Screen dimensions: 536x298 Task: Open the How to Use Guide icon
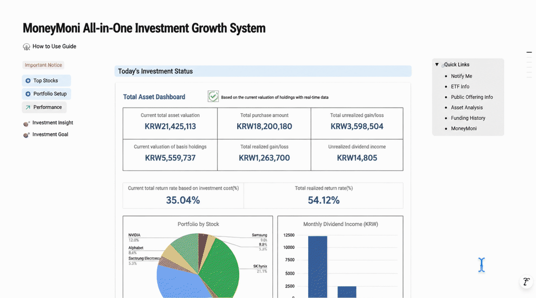(x=26, y=47)
